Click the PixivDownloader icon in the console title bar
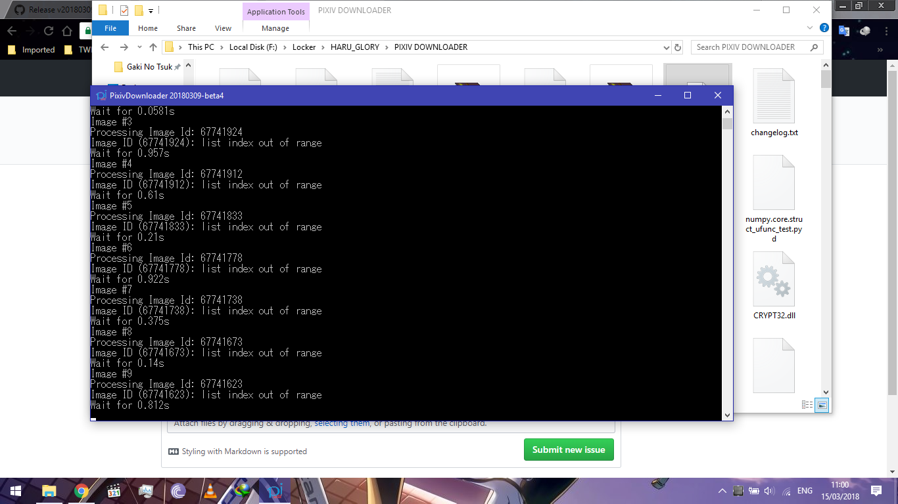This screenshot has width=898, height=504. (x=101, y=95)
